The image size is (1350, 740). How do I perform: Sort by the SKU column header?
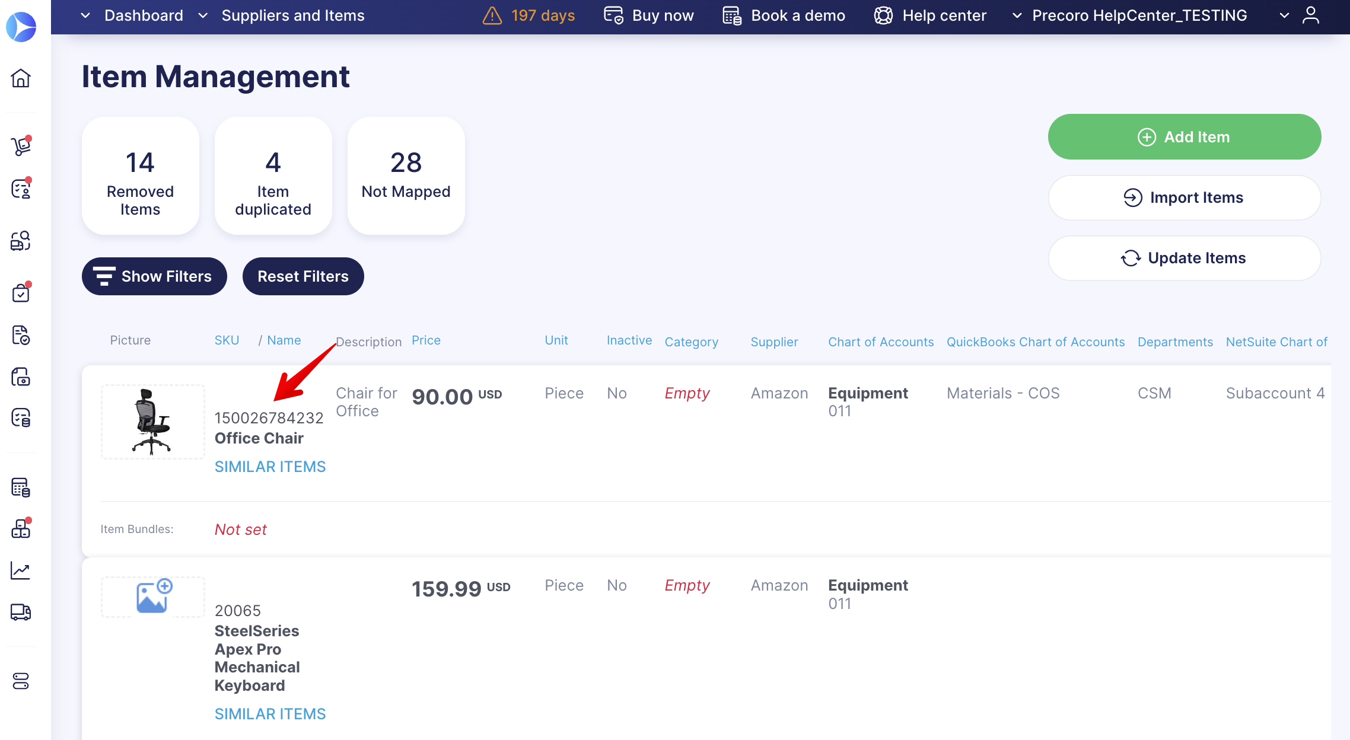point(227,340)
